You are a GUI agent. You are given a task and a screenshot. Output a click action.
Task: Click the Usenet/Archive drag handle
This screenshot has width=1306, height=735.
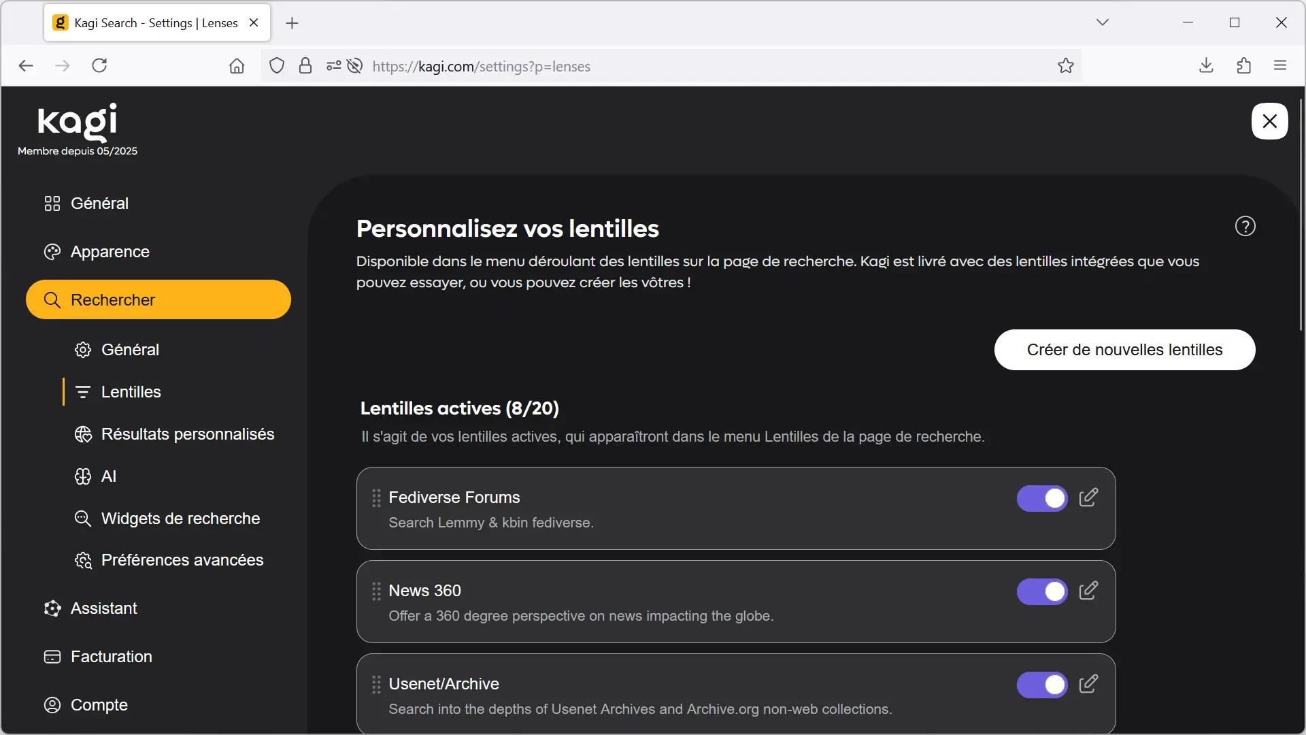tap(376, 685)
